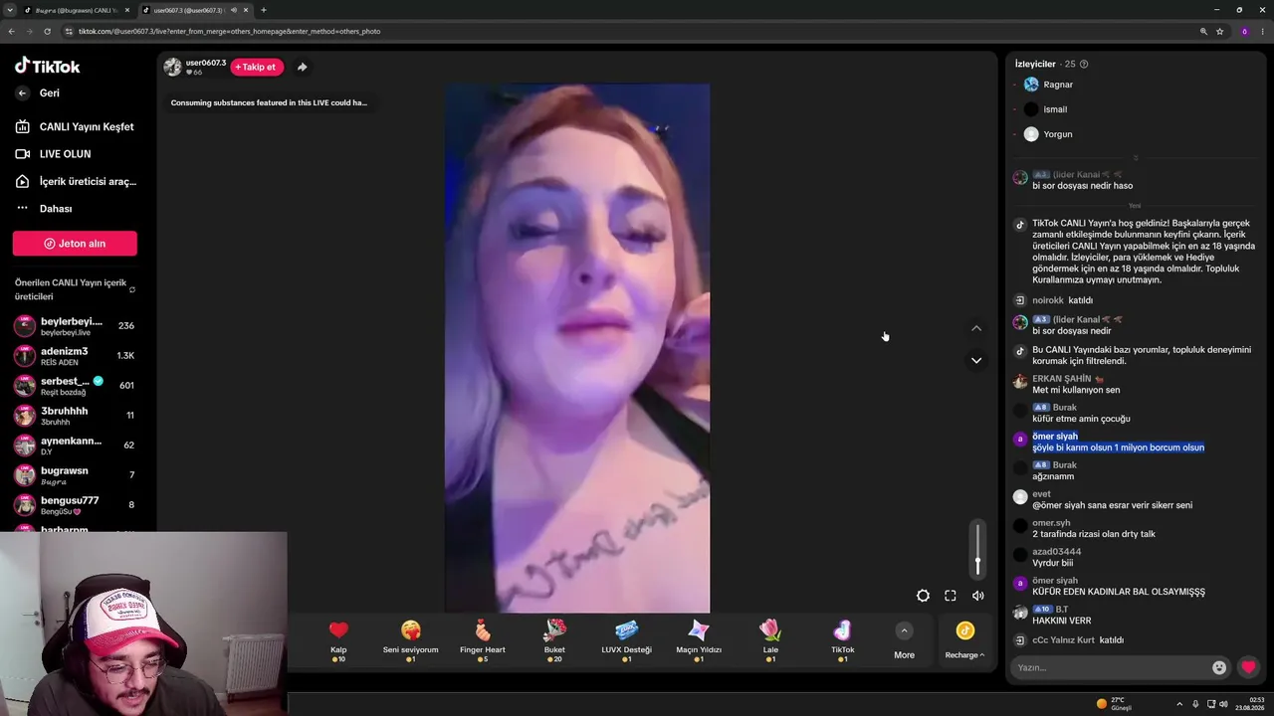Click the İzleyiciler help icon
The height and width of the screenshot is (716, 1274).
click(x=1084, y=64)
